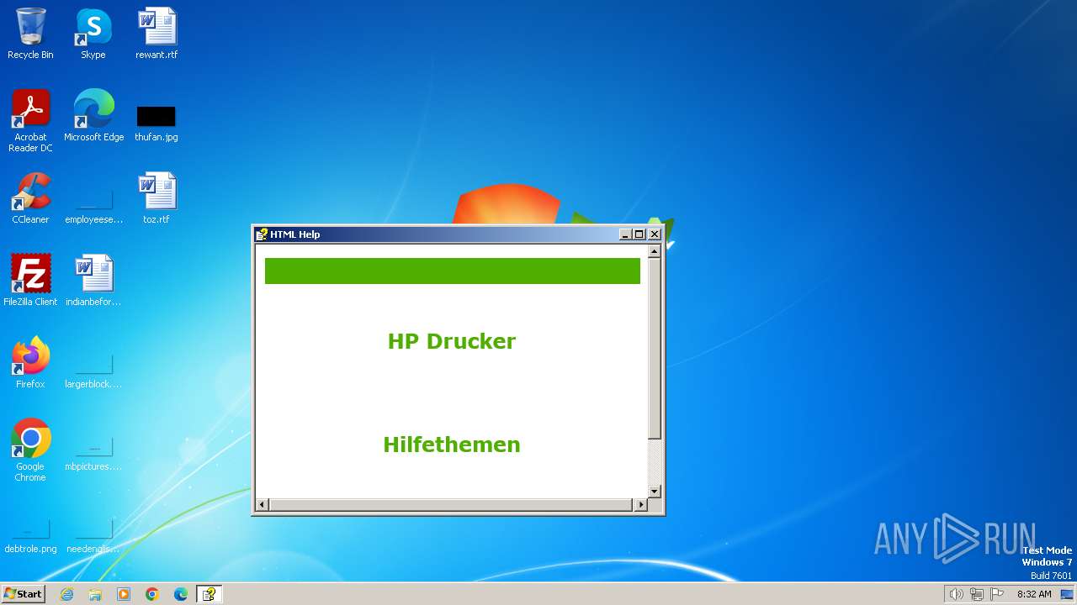Minimize the HTML Help window

coord(625,234)
